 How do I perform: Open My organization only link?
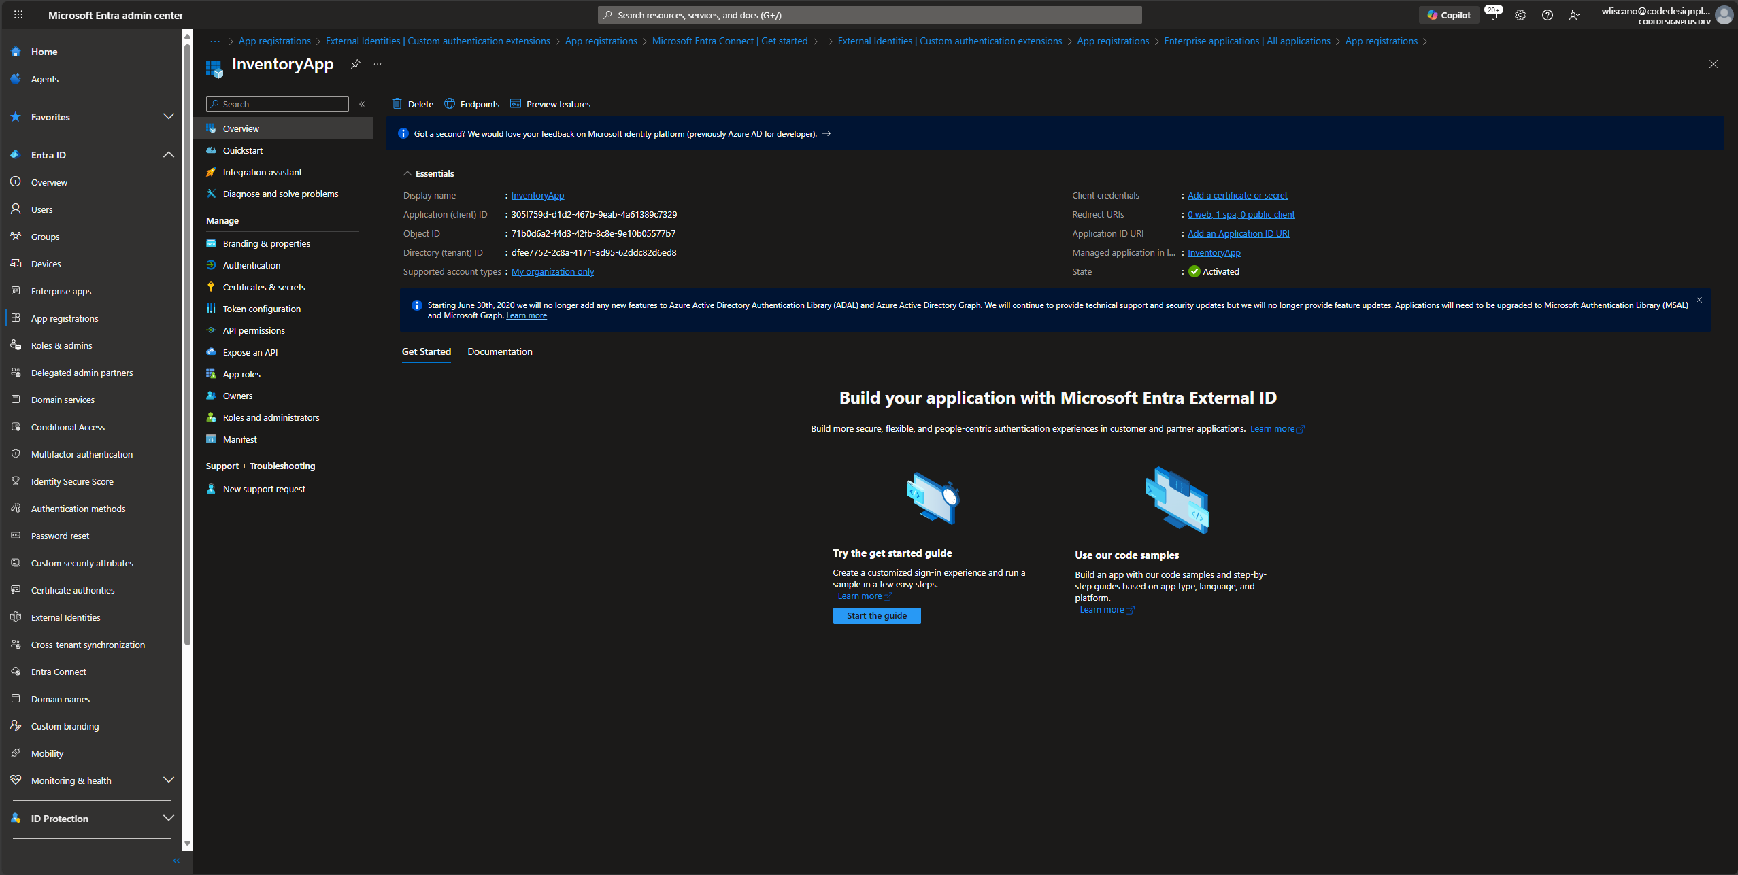(552, 271)
